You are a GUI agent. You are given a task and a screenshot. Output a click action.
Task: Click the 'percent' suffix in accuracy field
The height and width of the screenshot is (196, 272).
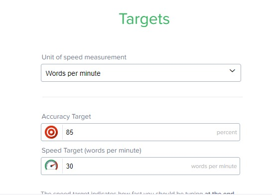pyautogui.click(x=227, y=133)
